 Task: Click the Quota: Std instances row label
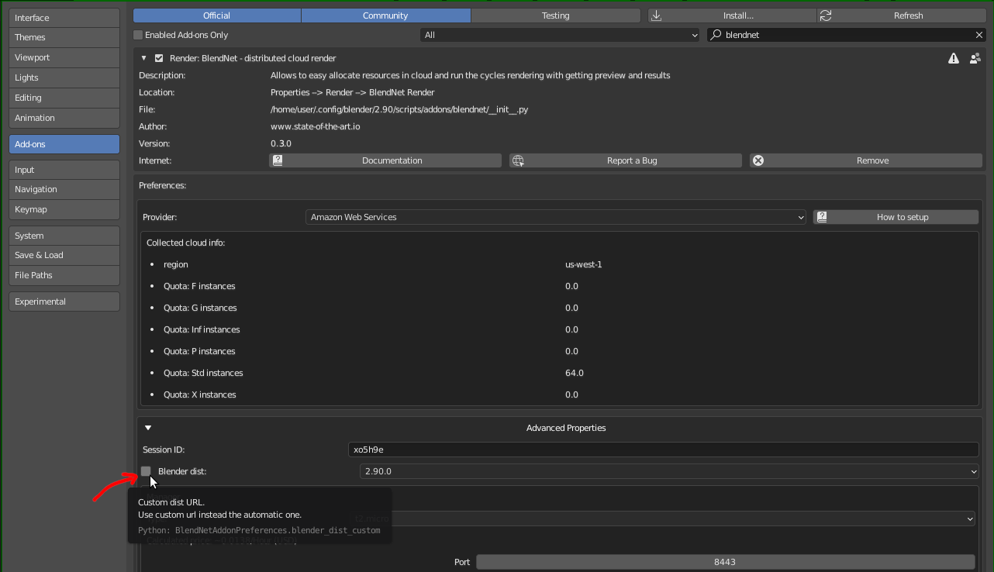203,373
